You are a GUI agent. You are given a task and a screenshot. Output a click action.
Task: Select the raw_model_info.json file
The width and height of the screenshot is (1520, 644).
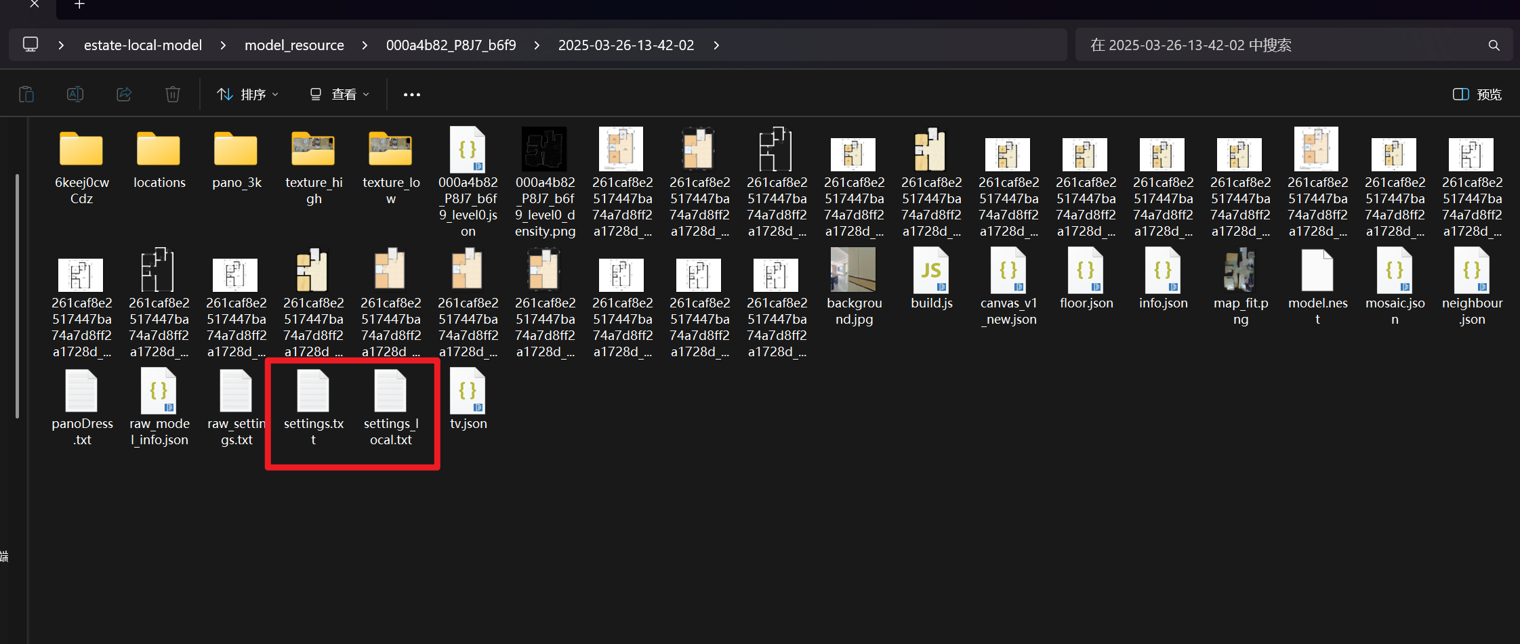coord(159,408)
